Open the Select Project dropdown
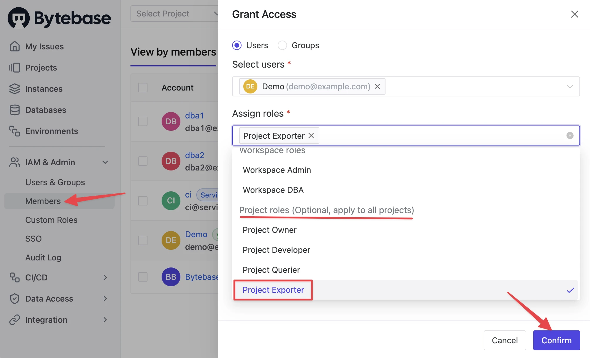This screenshot has width=590, height=358. coord(175,14)
